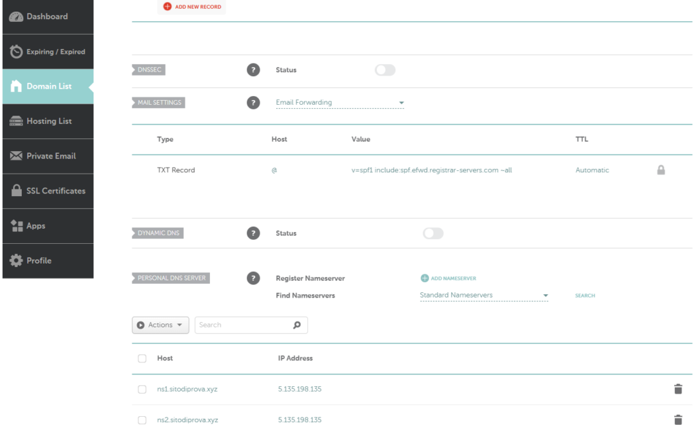Viewport: 698px width, 444px height.
Task: Open the Email Forwarding dropdown
Action: click(339, 103)
